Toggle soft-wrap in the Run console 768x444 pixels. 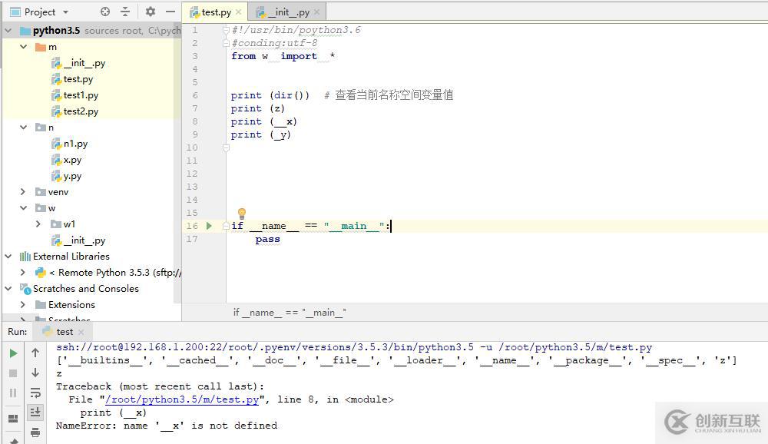[x=35, y=393]
